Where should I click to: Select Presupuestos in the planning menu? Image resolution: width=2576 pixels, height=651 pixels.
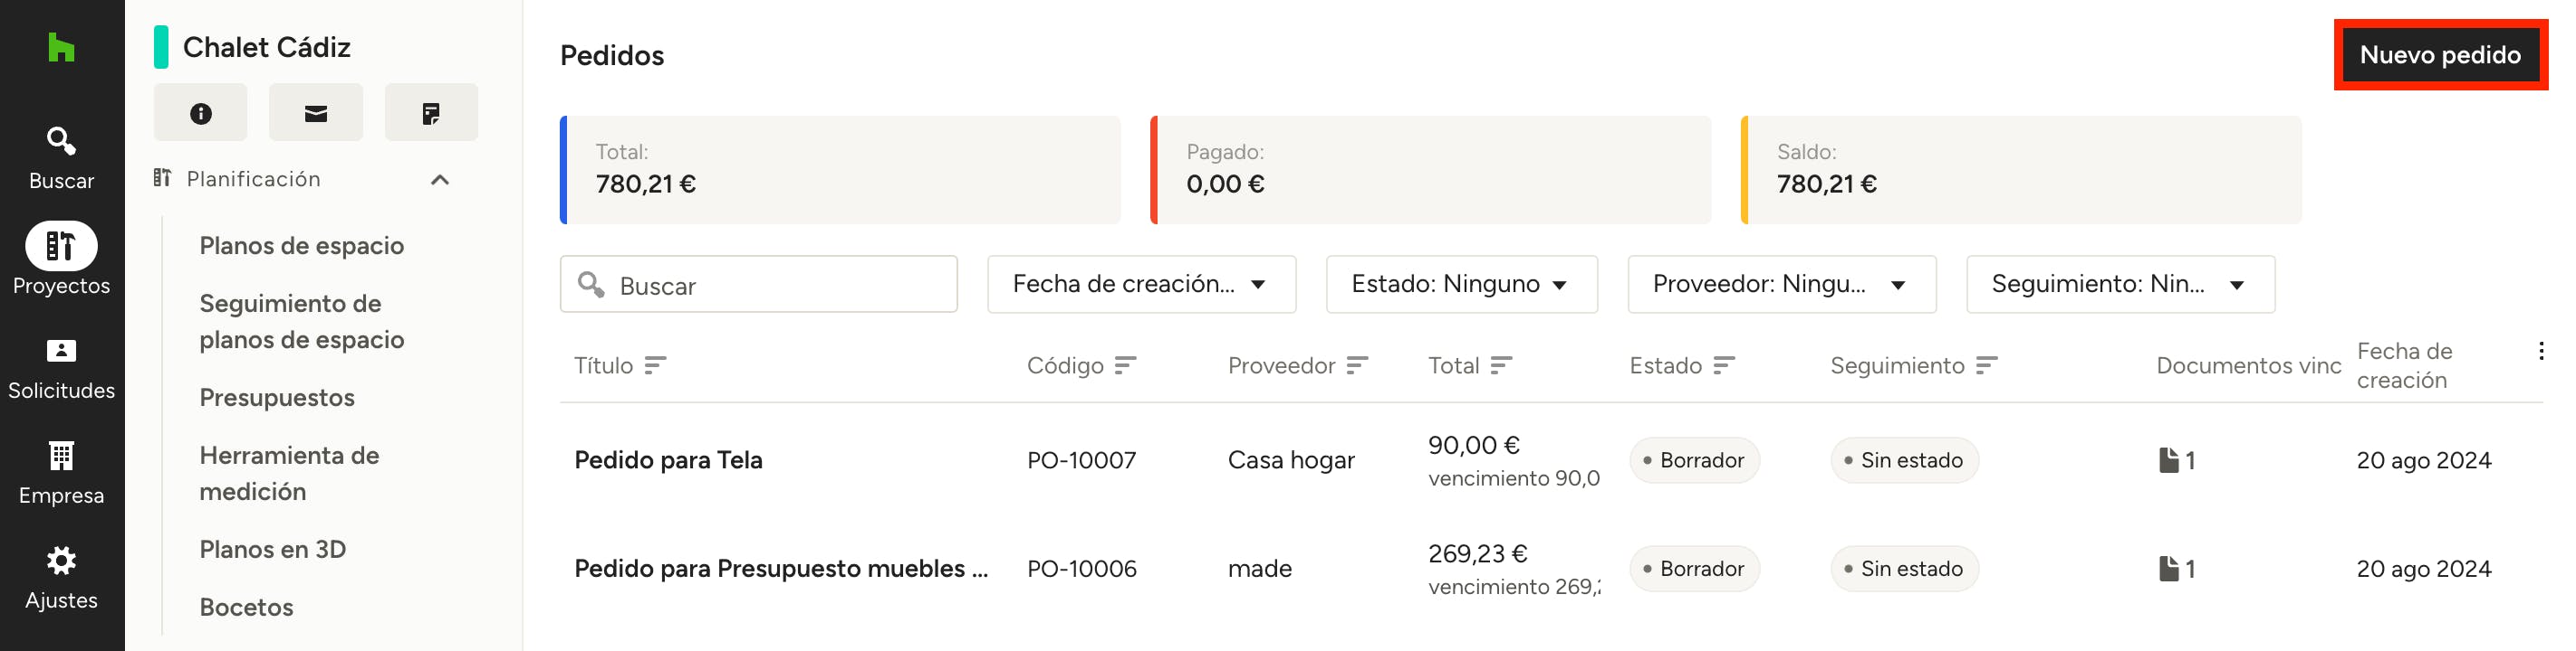coord(277,398)
